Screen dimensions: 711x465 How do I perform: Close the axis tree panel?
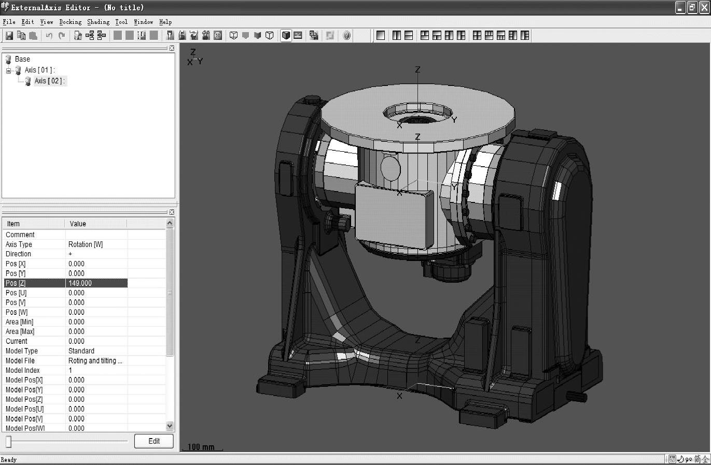pos(172,48)
